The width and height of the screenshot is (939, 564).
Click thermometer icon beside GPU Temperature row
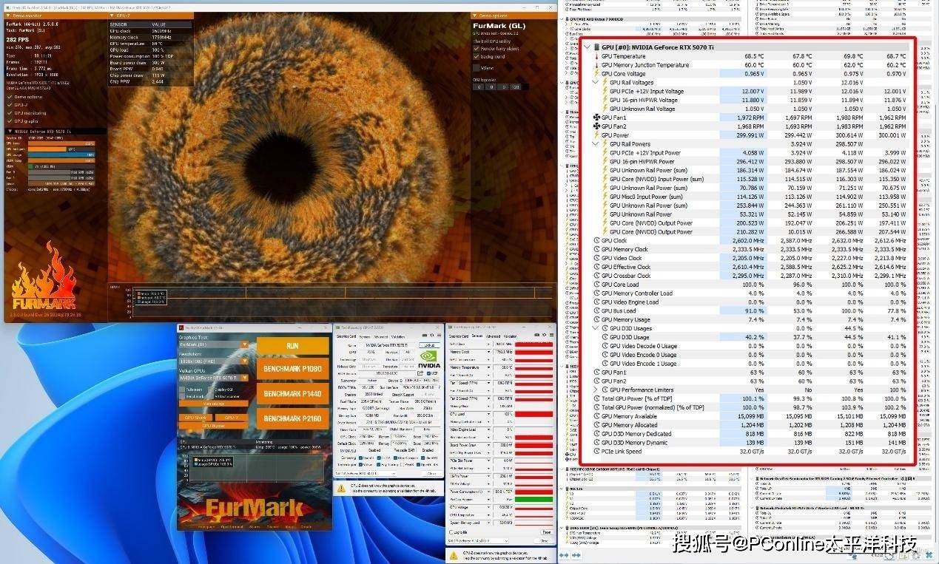596,56
